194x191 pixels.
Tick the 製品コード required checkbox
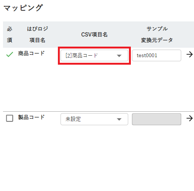(10, 118)
